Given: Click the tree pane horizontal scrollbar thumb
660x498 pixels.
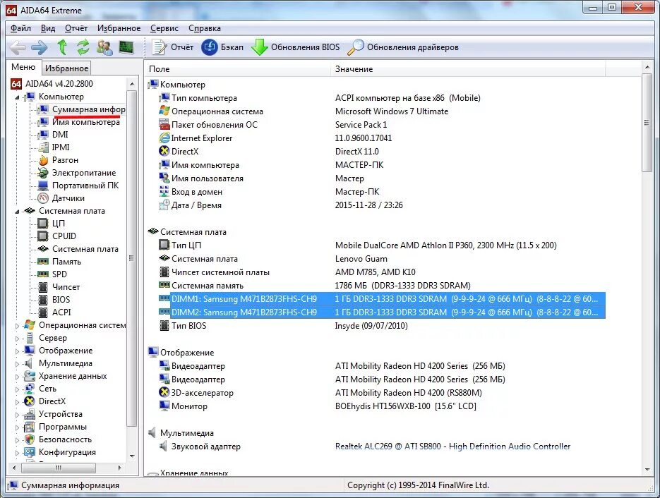Looking at the screenshot, I should click(59, 468).
